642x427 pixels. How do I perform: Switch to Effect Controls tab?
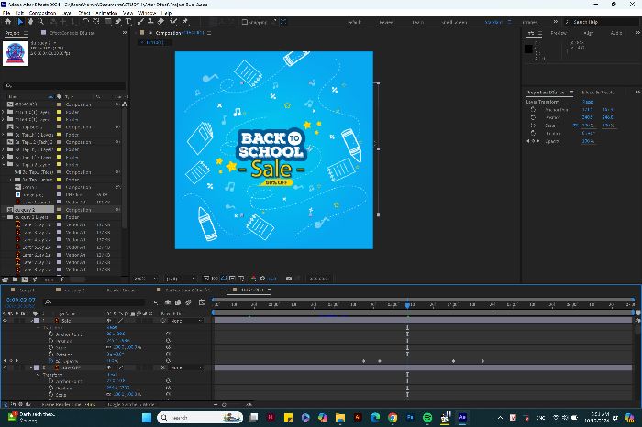click(72, 33)
